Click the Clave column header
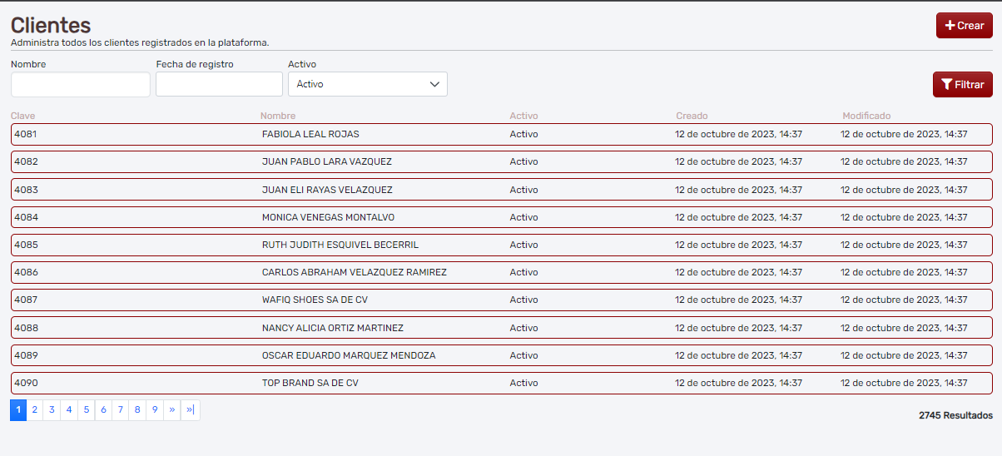The image size is (1002, 456). (x=23, y=116)
